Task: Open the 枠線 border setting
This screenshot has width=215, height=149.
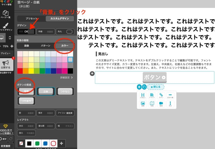Action: [x=46, y=31]
